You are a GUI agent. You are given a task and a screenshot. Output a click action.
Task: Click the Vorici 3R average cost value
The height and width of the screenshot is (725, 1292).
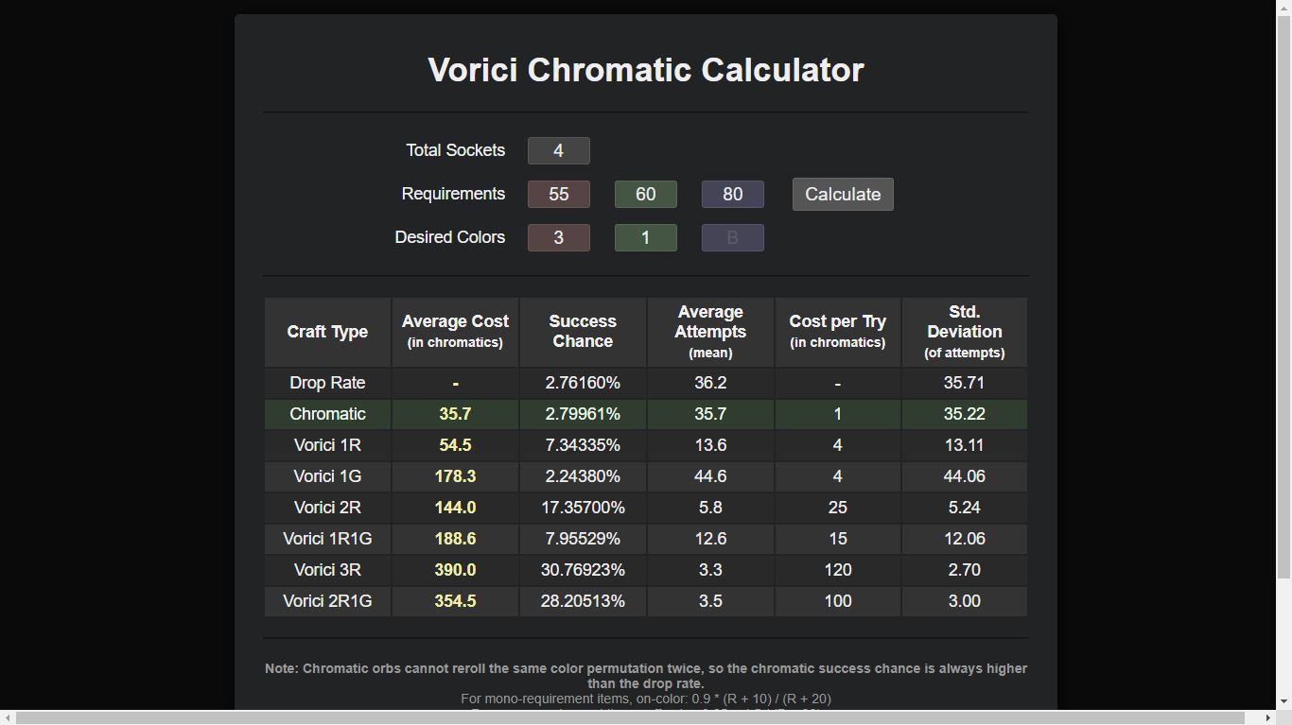pos(455,570)
